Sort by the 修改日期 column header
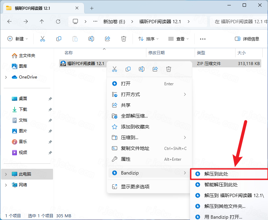 [156, 53]
